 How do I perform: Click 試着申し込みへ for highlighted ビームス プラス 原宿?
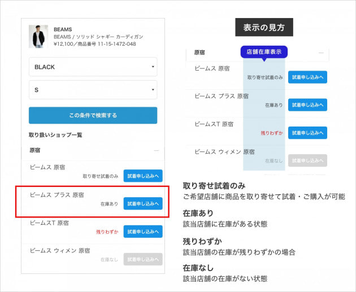(x=143, y=203)
